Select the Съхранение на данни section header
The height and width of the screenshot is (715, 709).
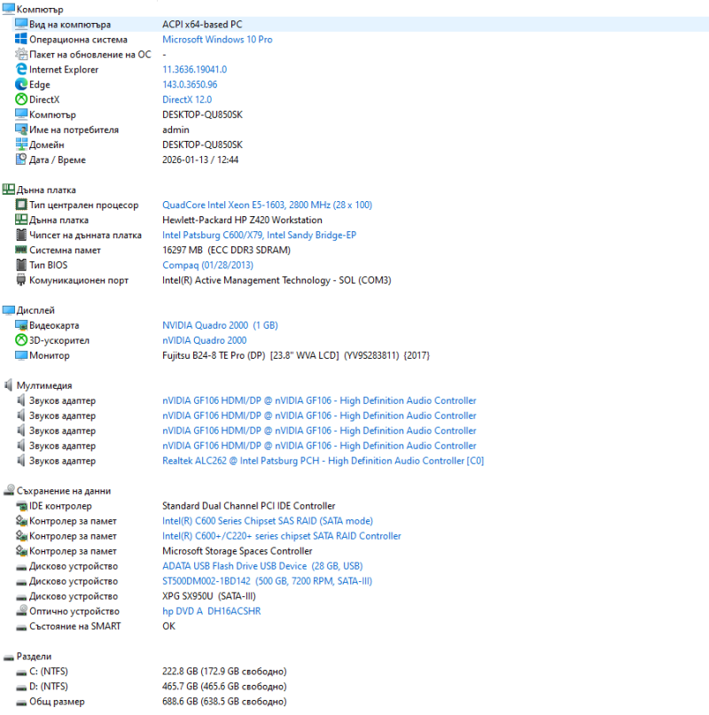[x=63, y=491]
